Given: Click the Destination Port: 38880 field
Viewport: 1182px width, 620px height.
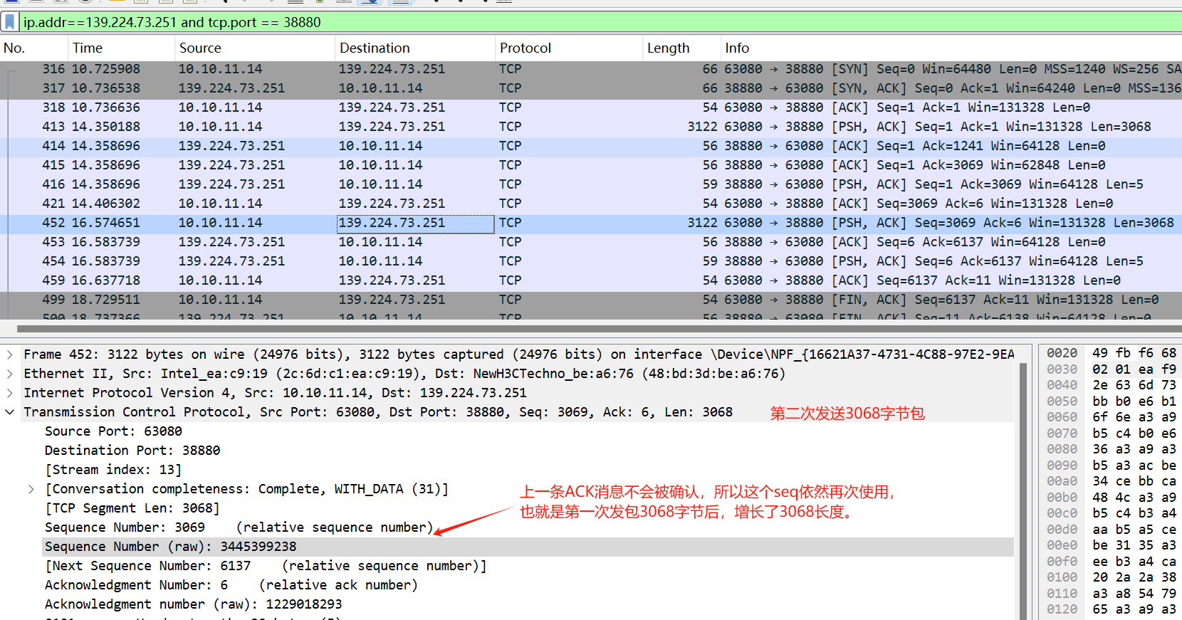Looking at the screenshot, I should point(132,451).
